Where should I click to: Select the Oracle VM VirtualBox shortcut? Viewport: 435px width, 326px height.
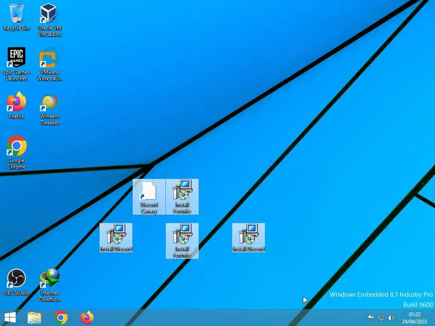coord(49,20)
